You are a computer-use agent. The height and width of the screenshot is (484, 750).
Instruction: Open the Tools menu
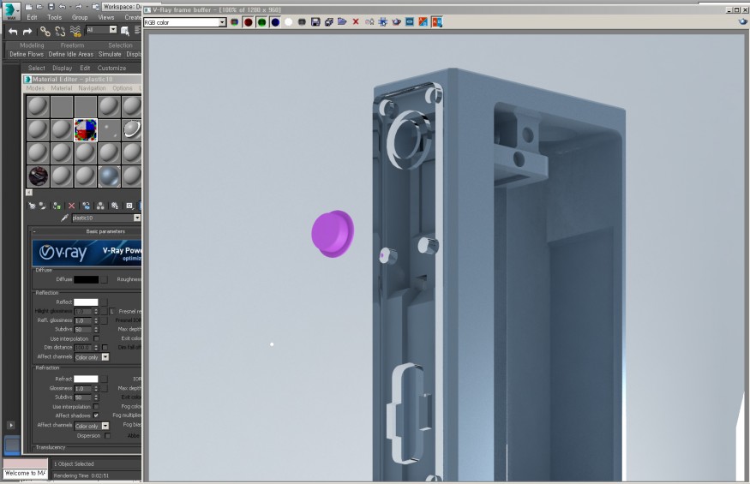point(54,17)
